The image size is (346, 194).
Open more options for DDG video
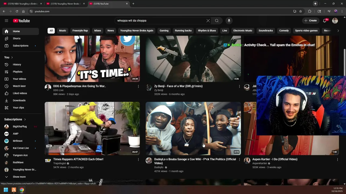[138, 86]
